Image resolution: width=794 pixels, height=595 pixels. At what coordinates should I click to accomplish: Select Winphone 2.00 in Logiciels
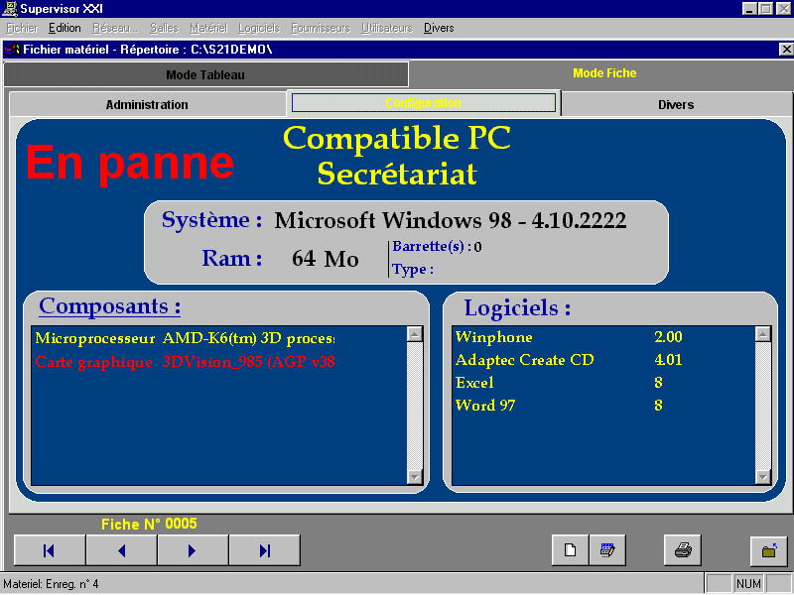[568, 337]
